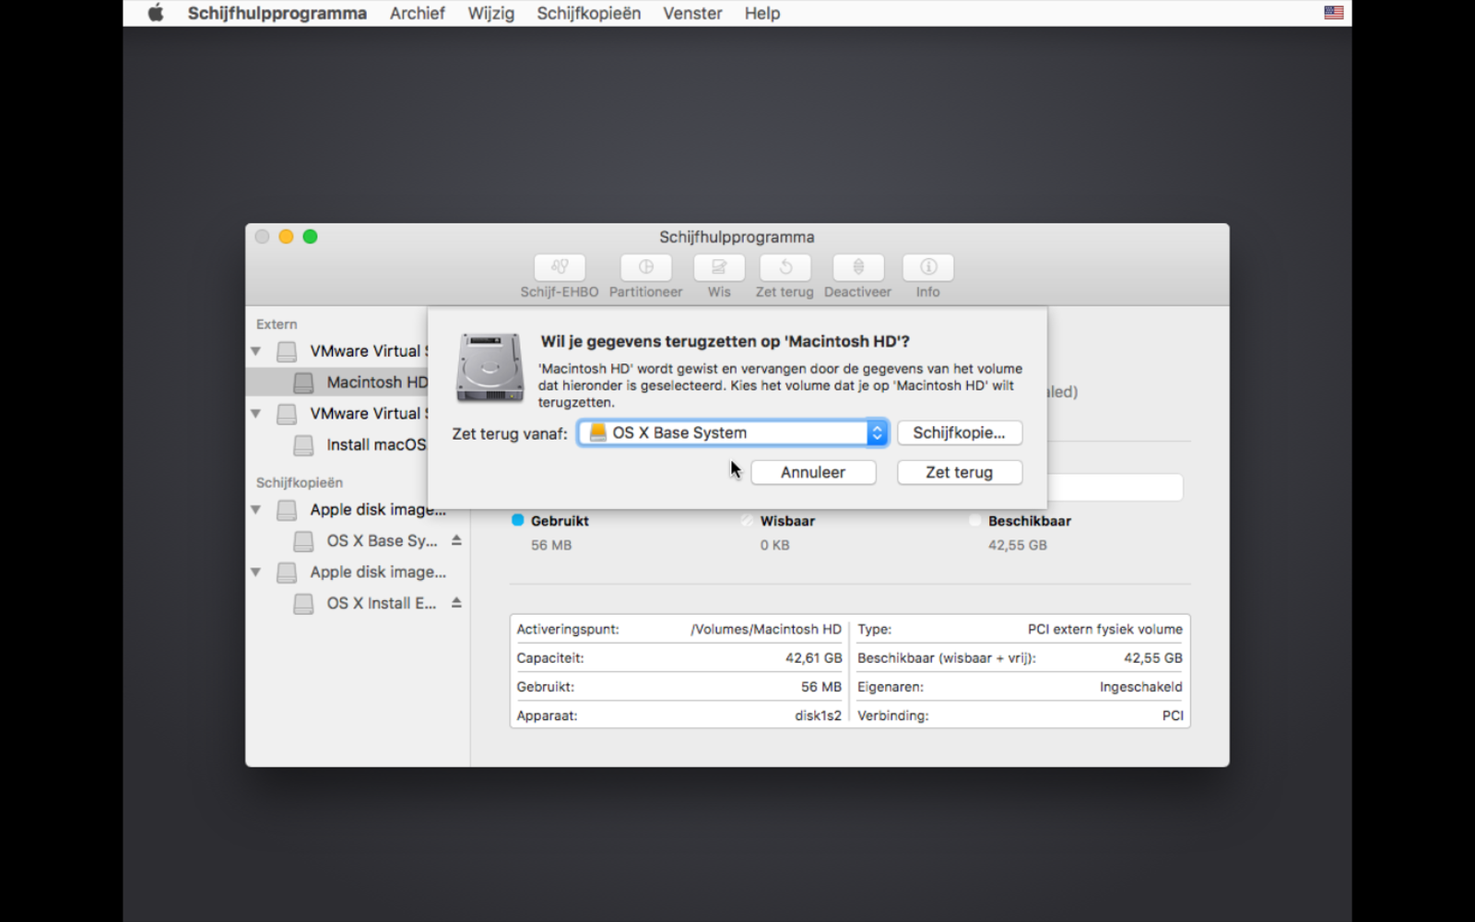Eject the OS X Install ESD image
Viewport: 1475px width, 922px height.
coord(456,603)
